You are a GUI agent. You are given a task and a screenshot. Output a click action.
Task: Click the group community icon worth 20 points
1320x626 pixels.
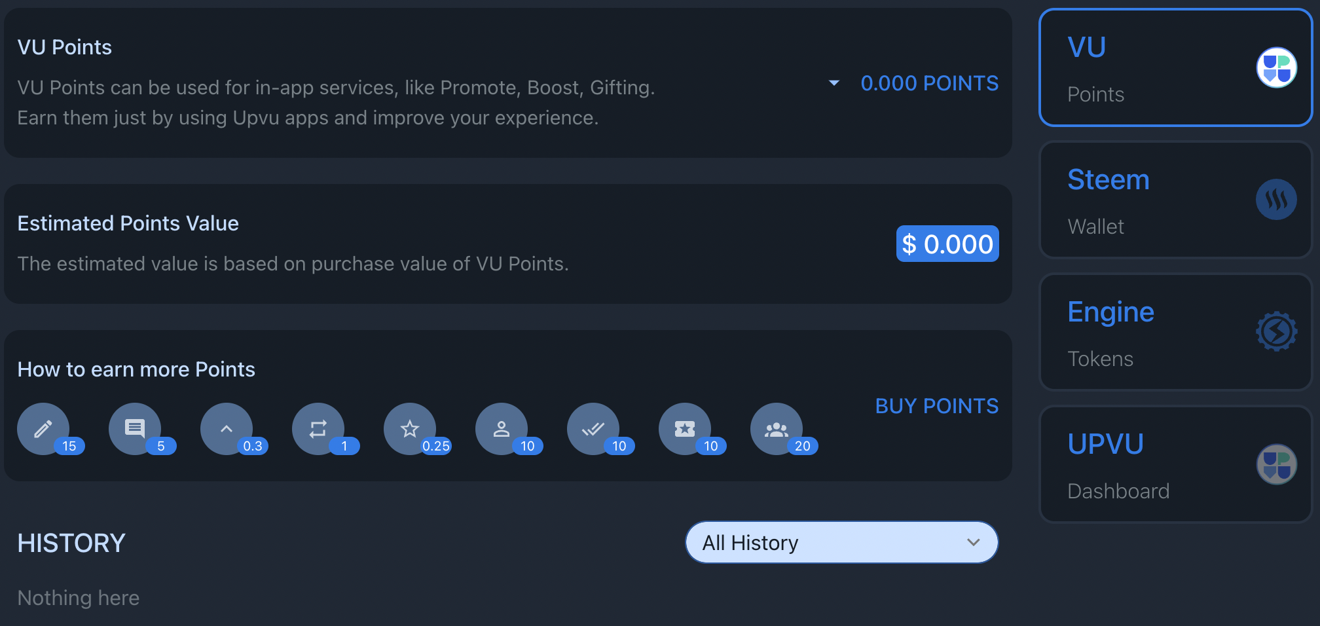coord(777,429)
